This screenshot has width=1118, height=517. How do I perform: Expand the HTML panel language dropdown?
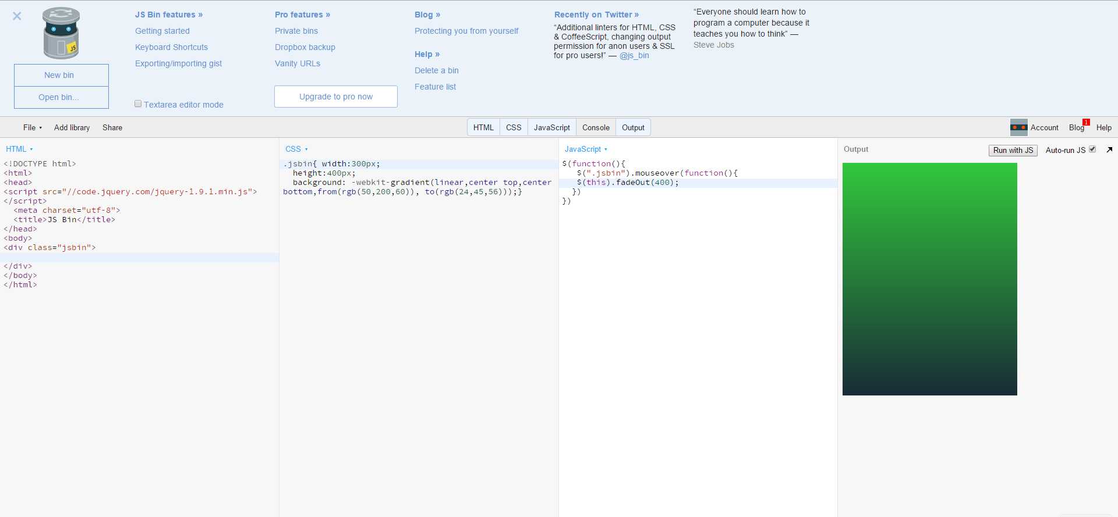tap(19, 149)
